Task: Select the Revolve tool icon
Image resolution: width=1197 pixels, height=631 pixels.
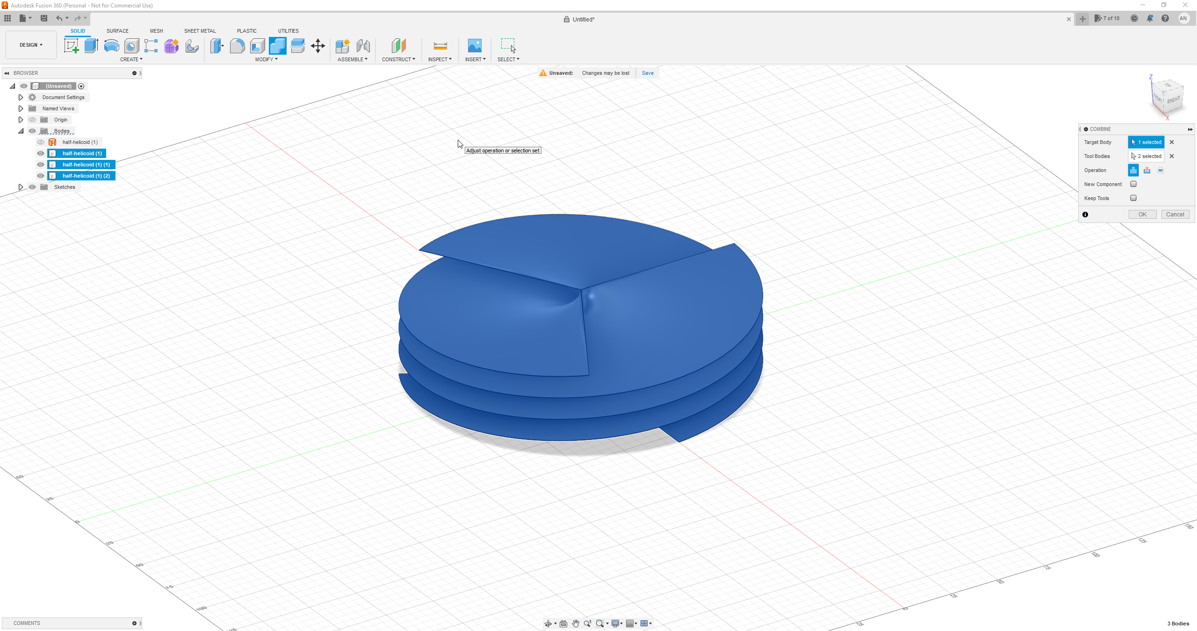Action: 111,46
